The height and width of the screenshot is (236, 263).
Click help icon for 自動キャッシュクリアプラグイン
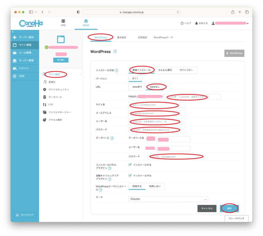point(109,179)
